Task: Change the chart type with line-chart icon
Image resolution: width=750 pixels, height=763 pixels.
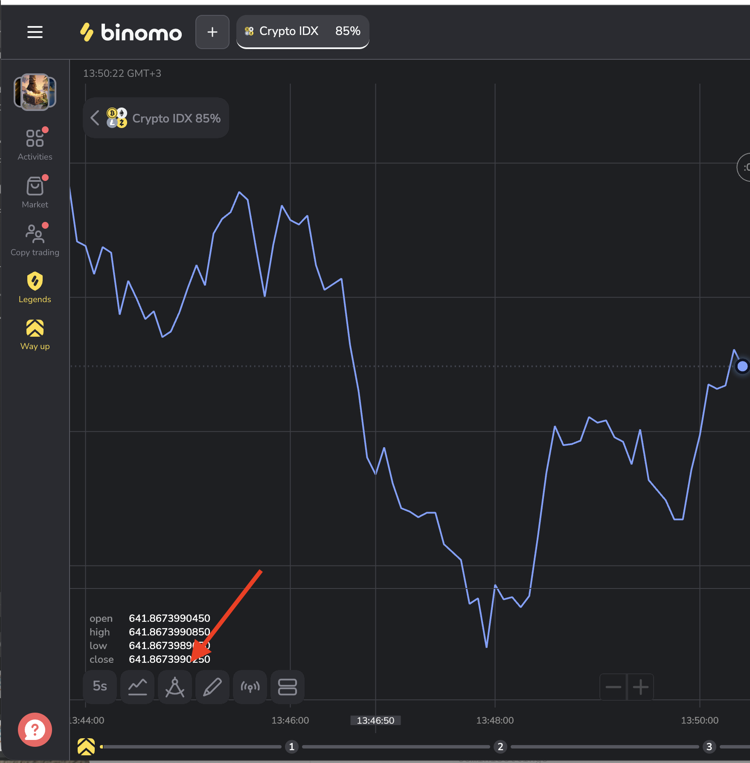Action: click(x=137, y=686)
